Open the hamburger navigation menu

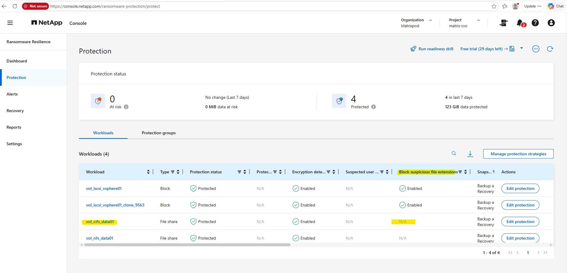(x=10, y=23)
